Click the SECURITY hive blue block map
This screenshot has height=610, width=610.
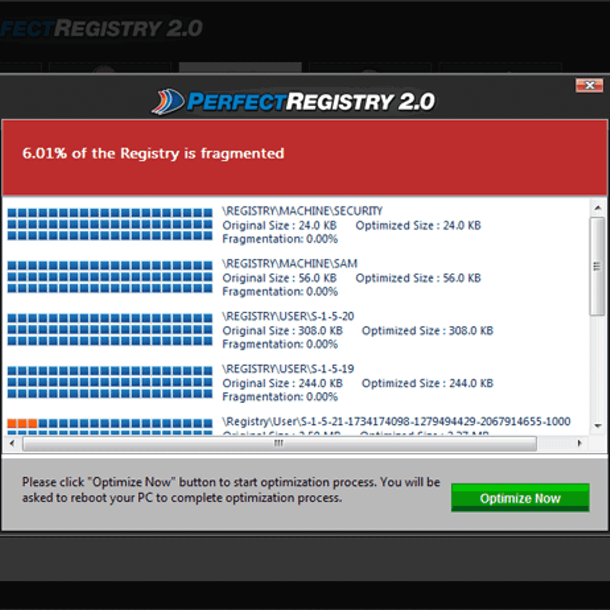pyautogui.click(x=110, y=224)
